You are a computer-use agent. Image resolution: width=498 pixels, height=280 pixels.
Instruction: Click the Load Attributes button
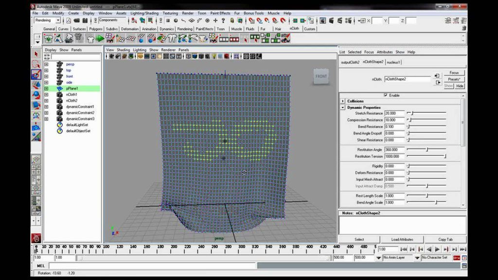402,240
